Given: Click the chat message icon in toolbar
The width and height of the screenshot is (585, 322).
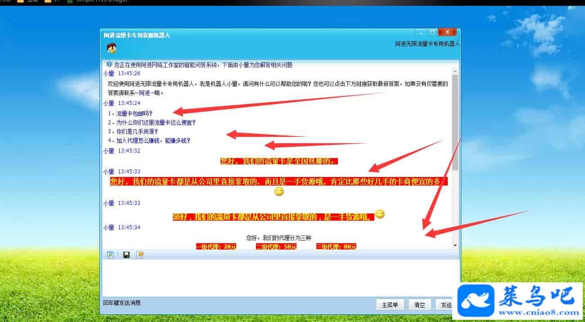Looking at the screenshot, I should 140,255.
